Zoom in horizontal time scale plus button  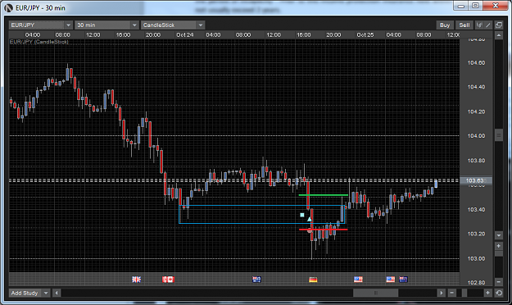tap(487, 293)
